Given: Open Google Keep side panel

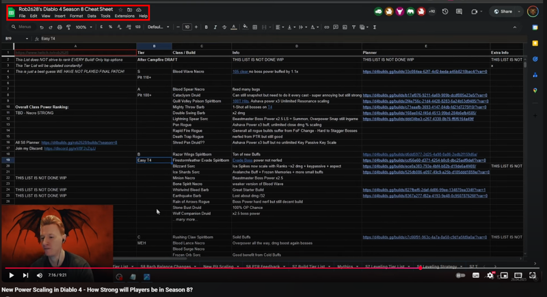Looking at the screenshot, I should click(535, 43).
